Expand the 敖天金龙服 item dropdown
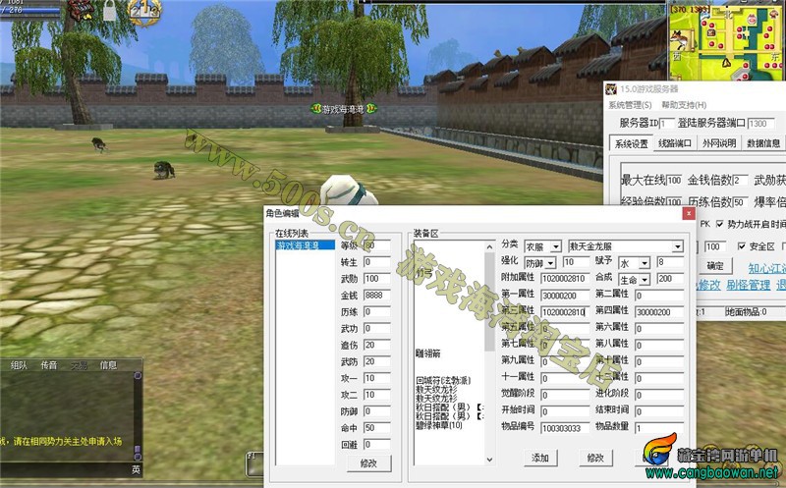 tap(677, 246)
